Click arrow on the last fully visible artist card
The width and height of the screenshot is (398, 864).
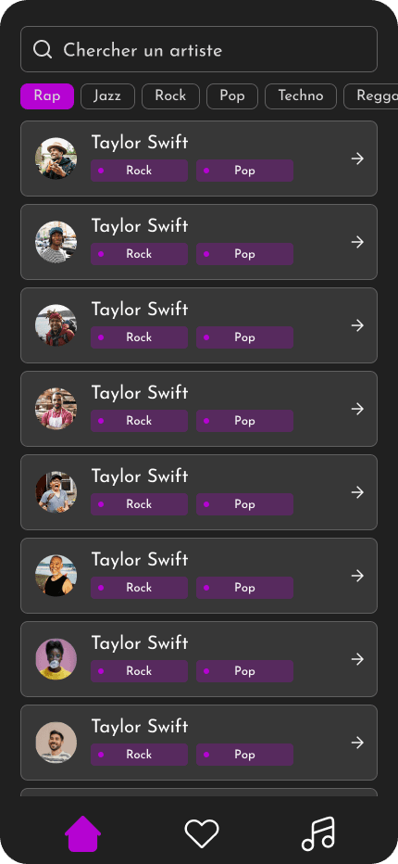[358, 743]
